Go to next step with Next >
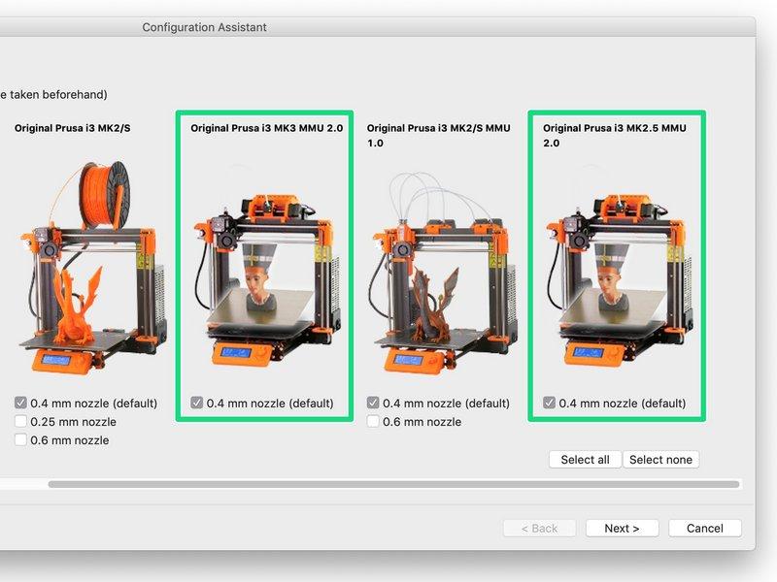This screenshot has height=582, width=777. pyautogui.click(x=622, y=528)
